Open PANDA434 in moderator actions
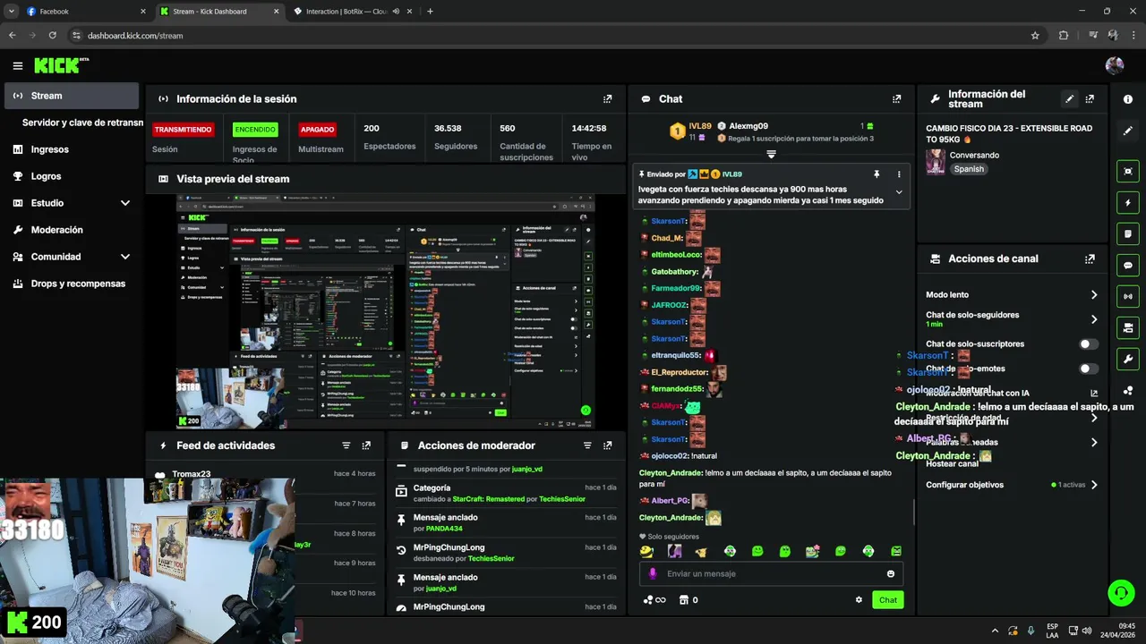 point(444,529)
